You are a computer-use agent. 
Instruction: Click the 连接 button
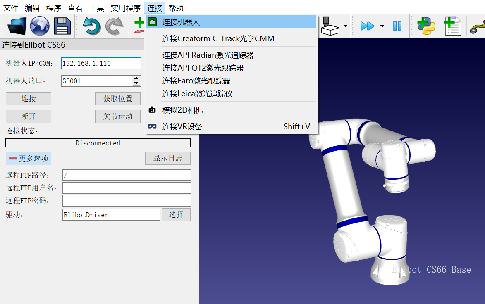tap(29, 99)
